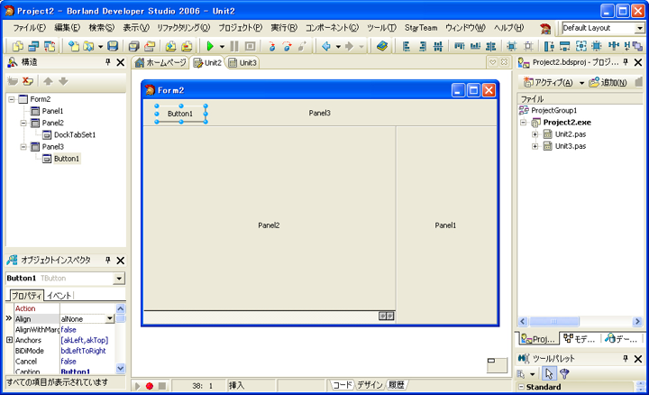Expand the Anchors property

(9, 340)
